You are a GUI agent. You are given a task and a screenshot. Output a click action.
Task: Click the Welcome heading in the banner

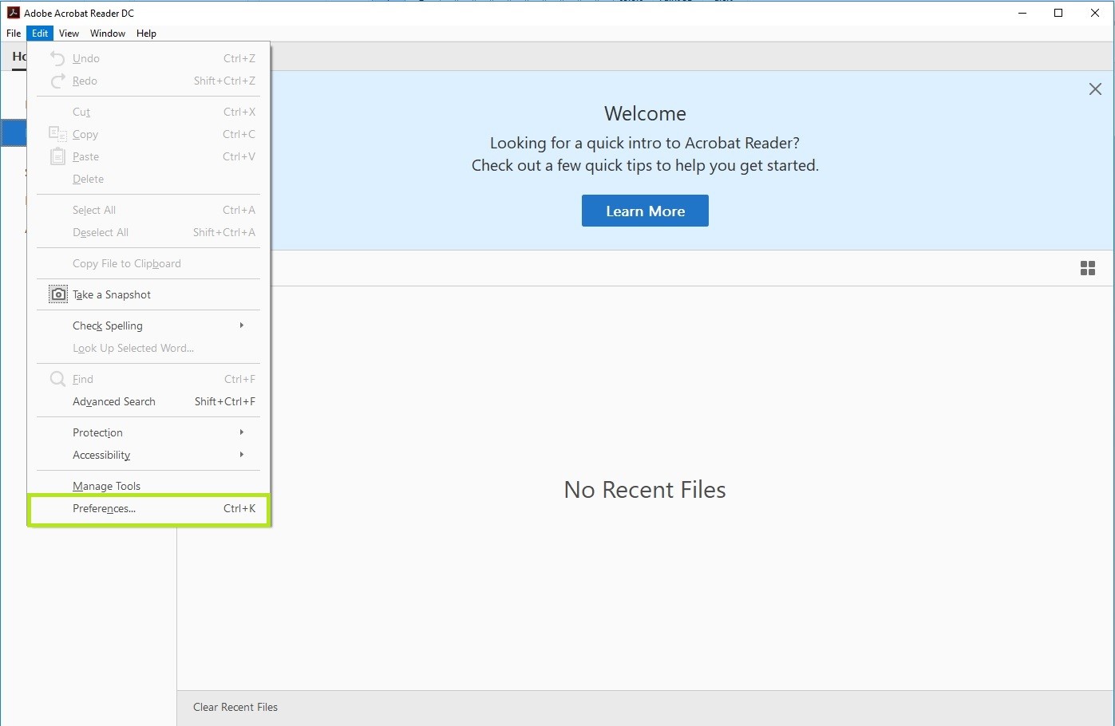click(645, 113)
